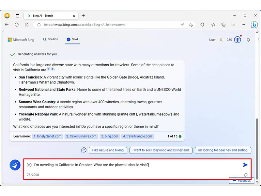Pin the chat input box
This screenshot has width=261, height=196.
click(x=246, y=175)
